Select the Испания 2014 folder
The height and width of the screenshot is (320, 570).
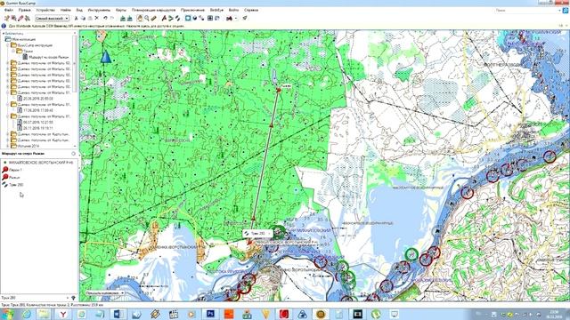(28, 146)
